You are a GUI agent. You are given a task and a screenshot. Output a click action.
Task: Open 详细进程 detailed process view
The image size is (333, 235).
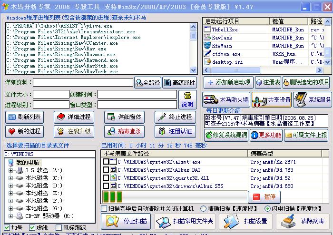[x=74, y=117]
